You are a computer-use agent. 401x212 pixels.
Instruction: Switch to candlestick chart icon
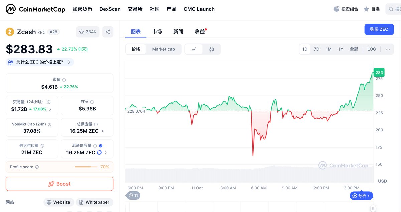[212, 49]
